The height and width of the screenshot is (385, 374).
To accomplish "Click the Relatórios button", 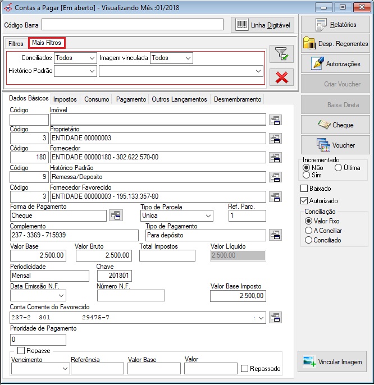I will 335,25.
